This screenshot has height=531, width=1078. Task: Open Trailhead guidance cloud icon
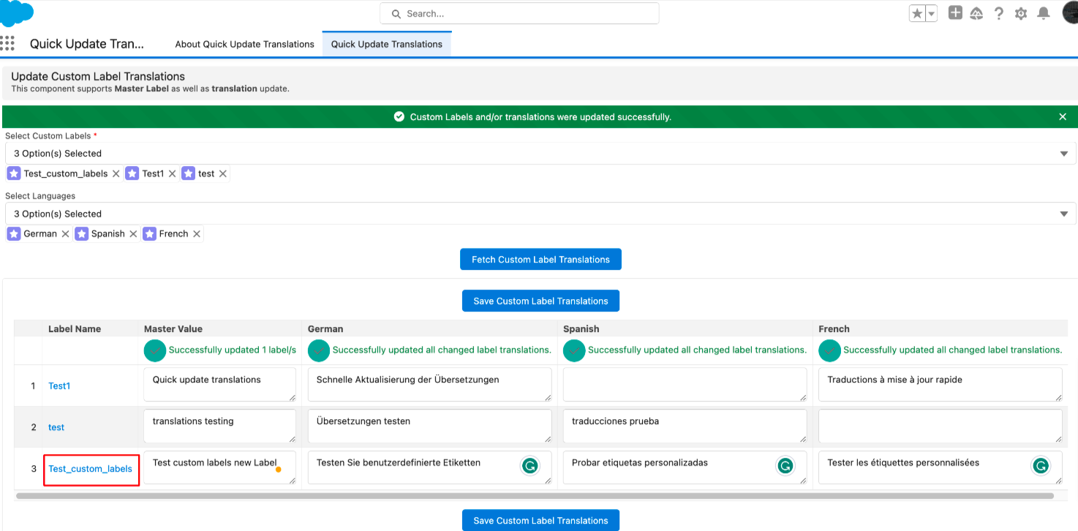tap(976, 13)
